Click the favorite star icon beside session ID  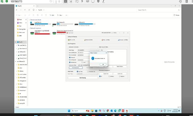coord(59,1)
